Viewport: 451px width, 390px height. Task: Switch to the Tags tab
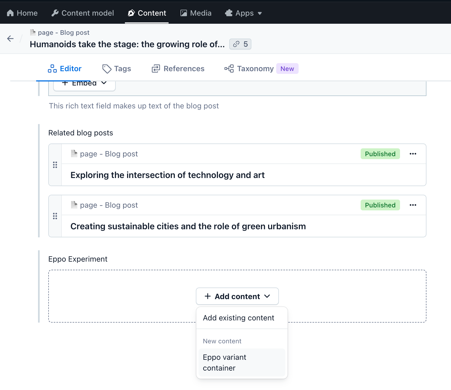coord(117,69)
